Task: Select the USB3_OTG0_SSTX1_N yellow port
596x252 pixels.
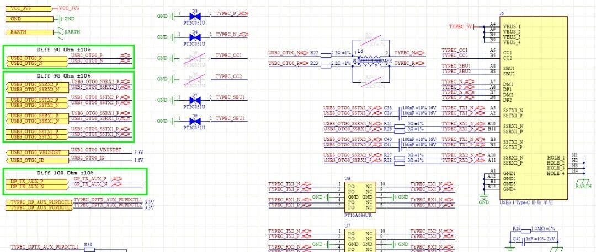Action: pos(37,136)
